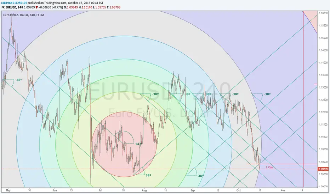Screen dimensions: 330x194
Task: Click the 1.12500 price axis label
Action: pos(323,99)
